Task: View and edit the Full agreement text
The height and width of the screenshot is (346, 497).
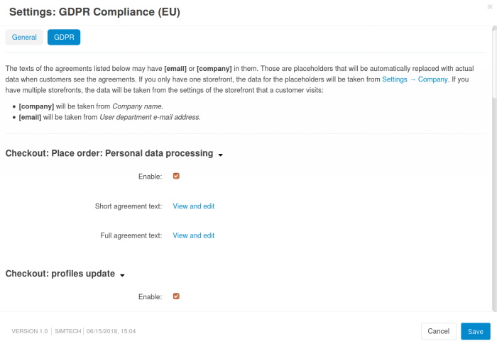Action: coord(193,235)
